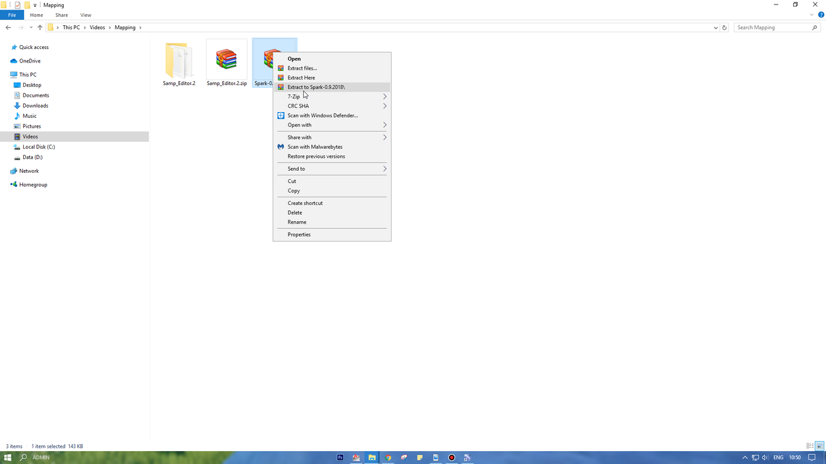Click the New Folder icon in the title bar
The image size is (826, 464).
click(x=27, y=5)
